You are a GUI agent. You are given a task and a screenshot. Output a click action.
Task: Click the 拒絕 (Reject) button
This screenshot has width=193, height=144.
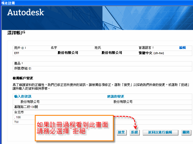coord(134,133)
